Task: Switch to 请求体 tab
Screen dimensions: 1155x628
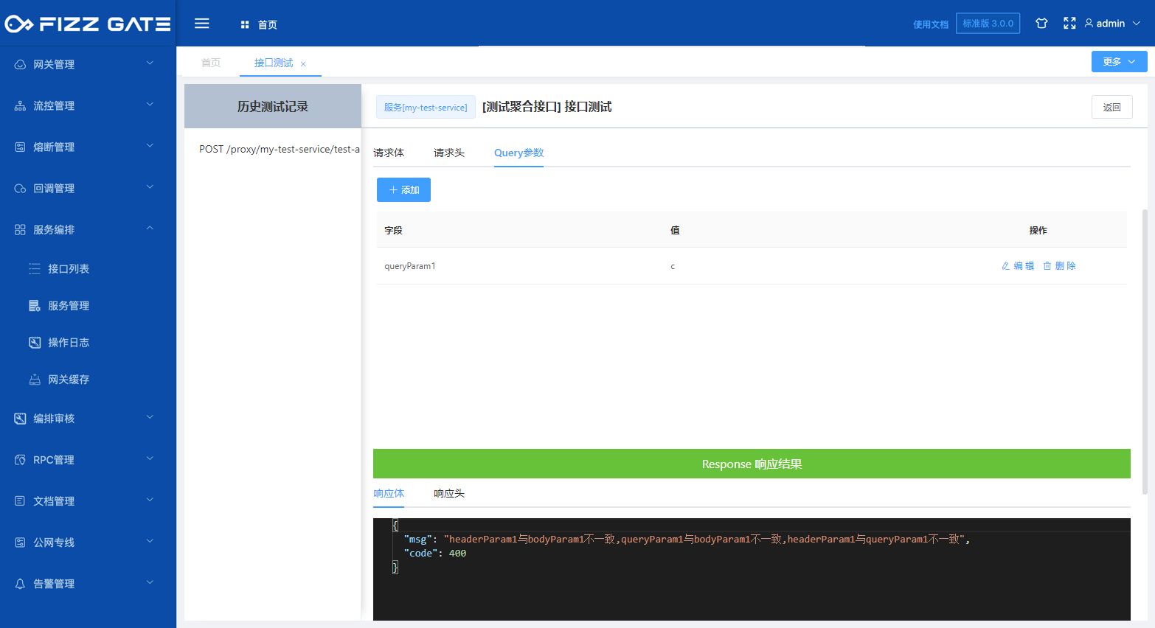Action: 389,153
